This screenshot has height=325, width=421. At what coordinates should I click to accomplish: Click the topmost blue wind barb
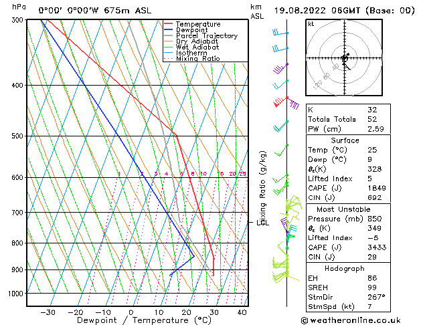[280, 33]
